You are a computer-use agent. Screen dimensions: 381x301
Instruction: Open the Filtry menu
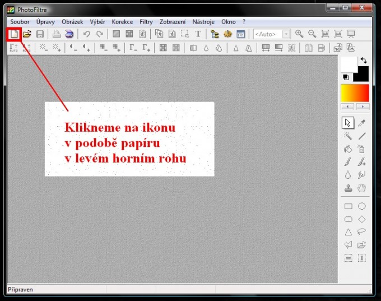[146, 22]
